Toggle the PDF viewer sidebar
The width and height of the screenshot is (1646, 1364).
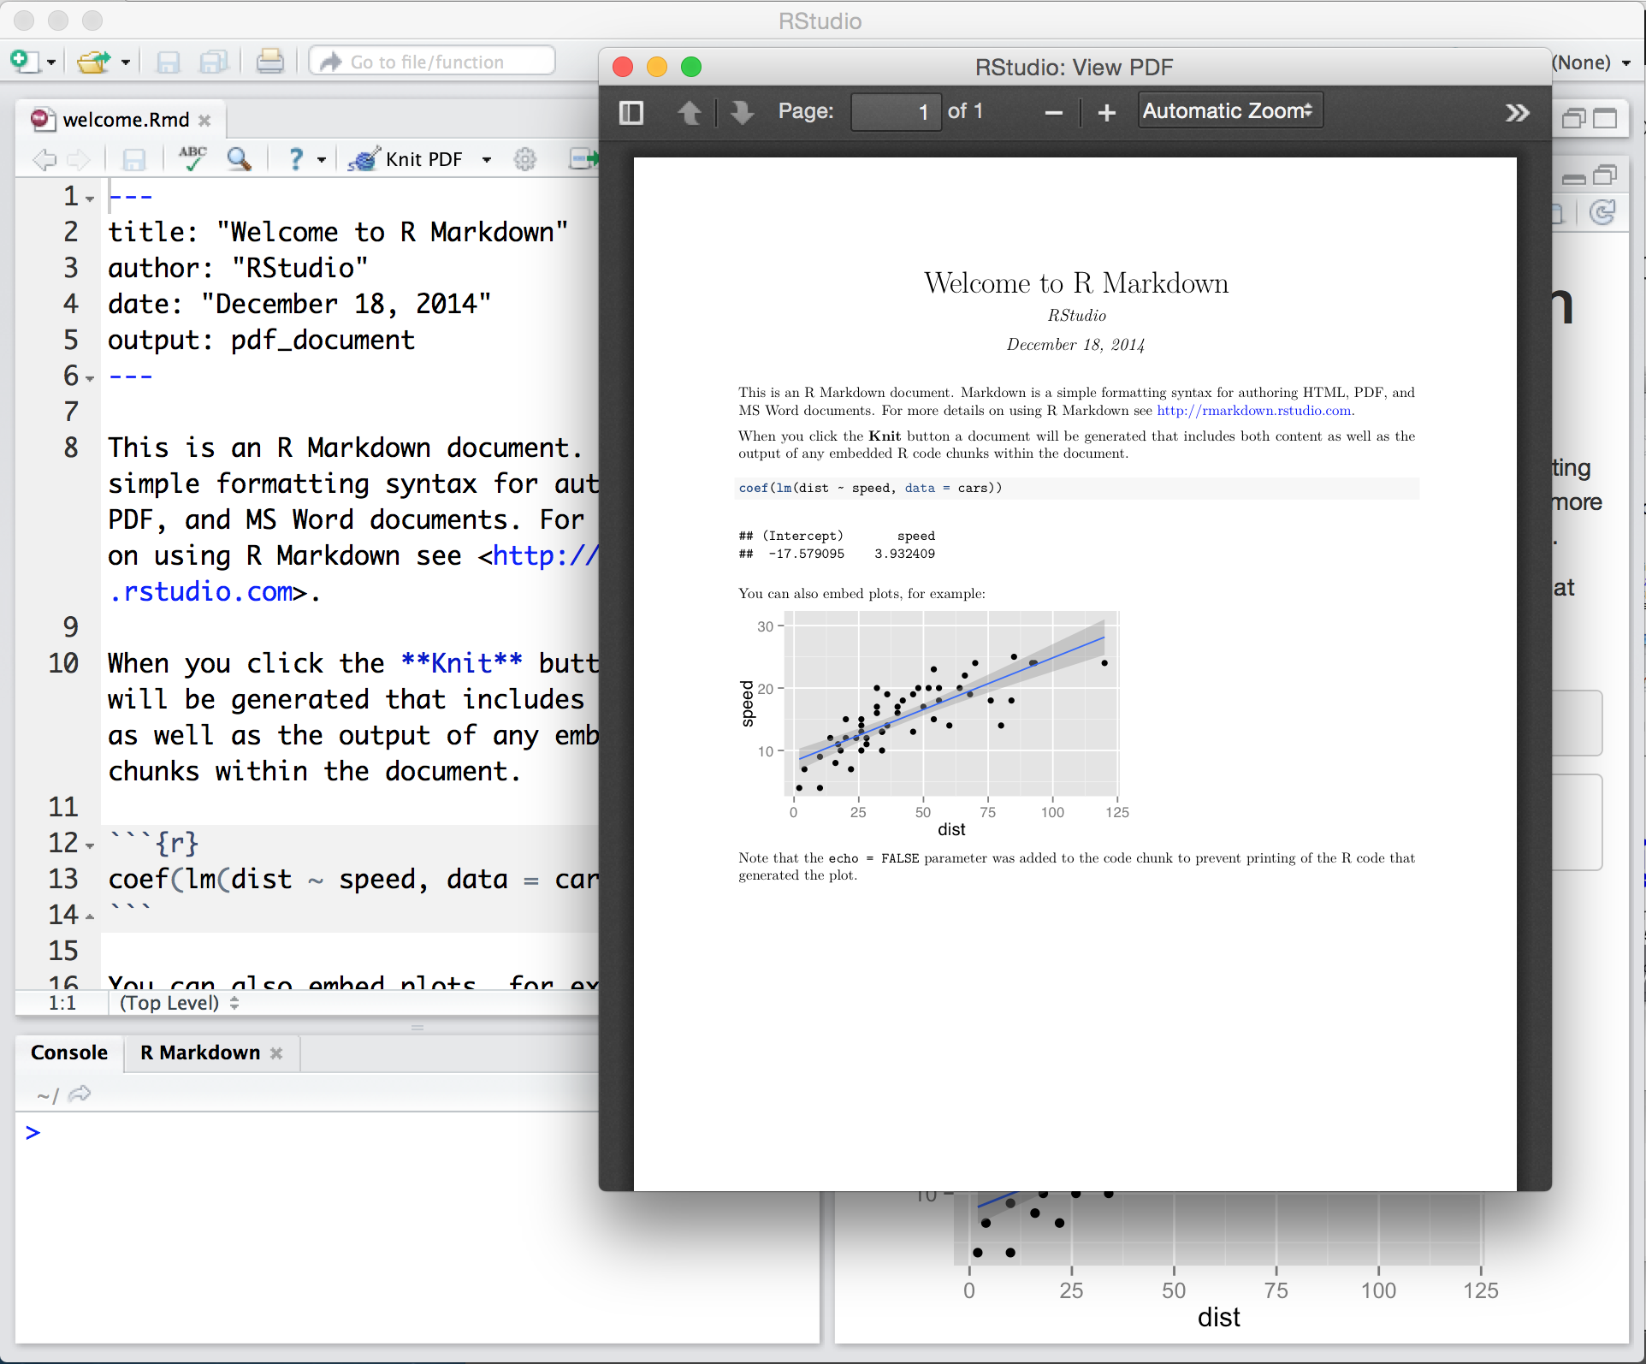pyautogui.click(x=631, y=113)
